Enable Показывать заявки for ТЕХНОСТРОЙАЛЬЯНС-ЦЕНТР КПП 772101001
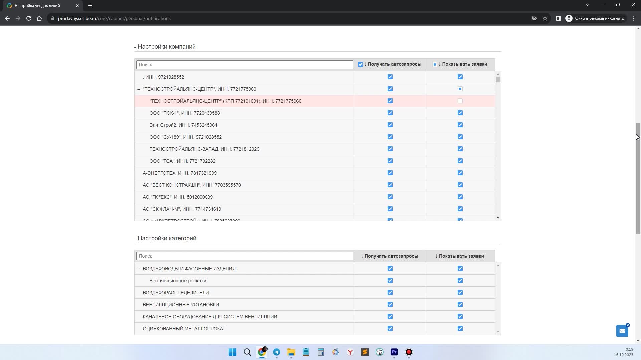Image resolution: width=641 pixels, height=360 pixels. (460, 101)
